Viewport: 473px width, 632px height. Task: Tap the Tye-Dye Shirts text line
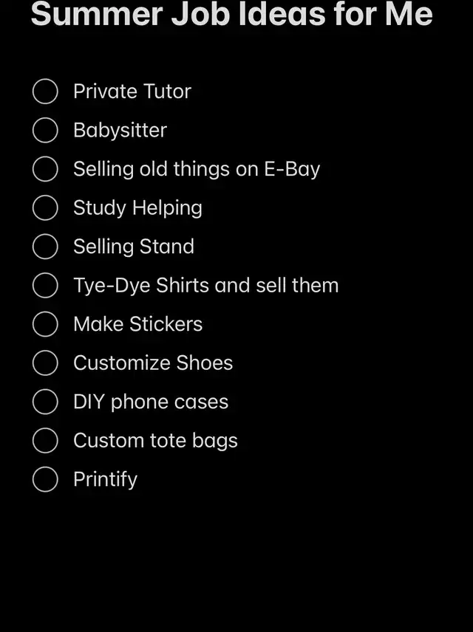click(x=205, y=286)
